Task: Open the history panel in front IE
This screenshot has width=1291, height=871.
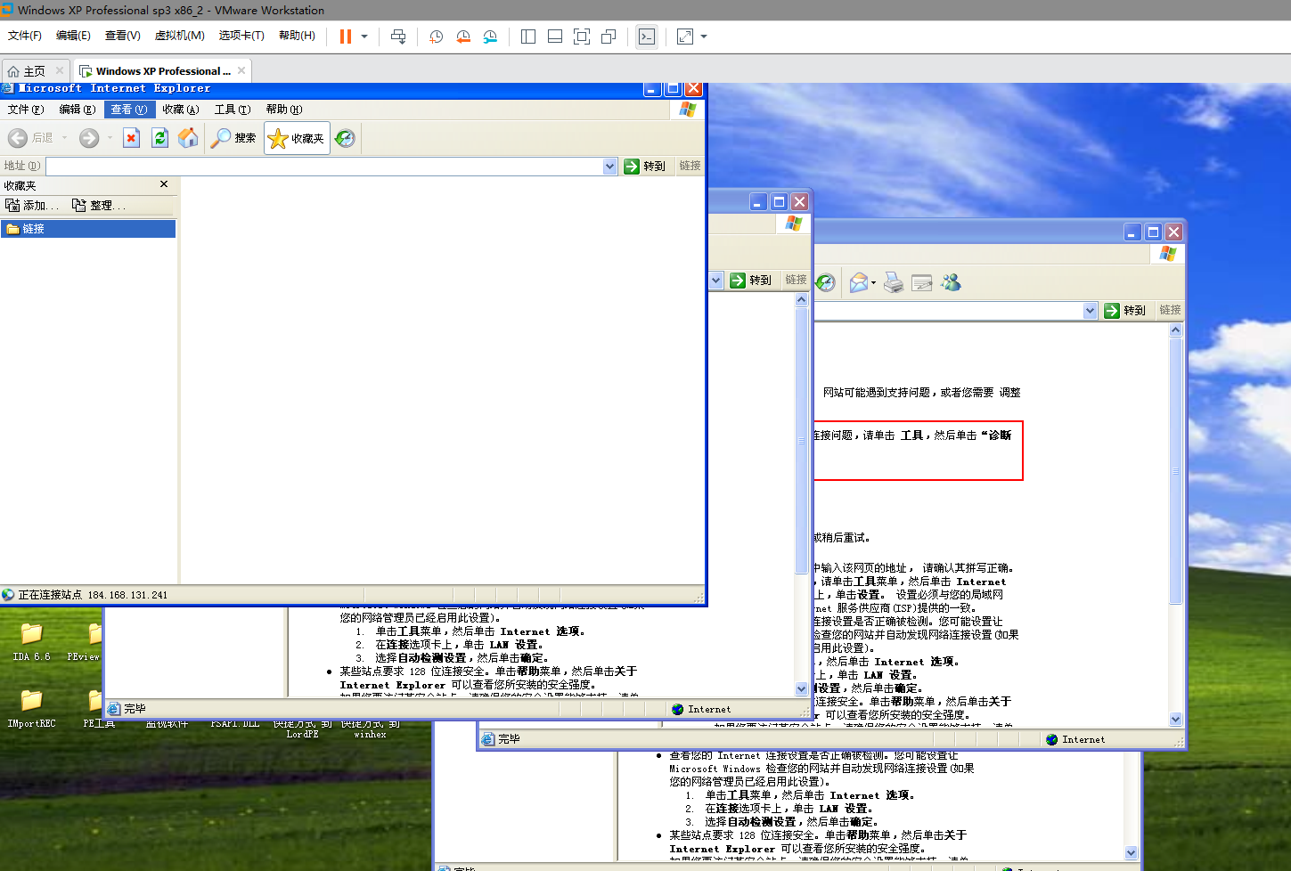Action: point(345,138)
